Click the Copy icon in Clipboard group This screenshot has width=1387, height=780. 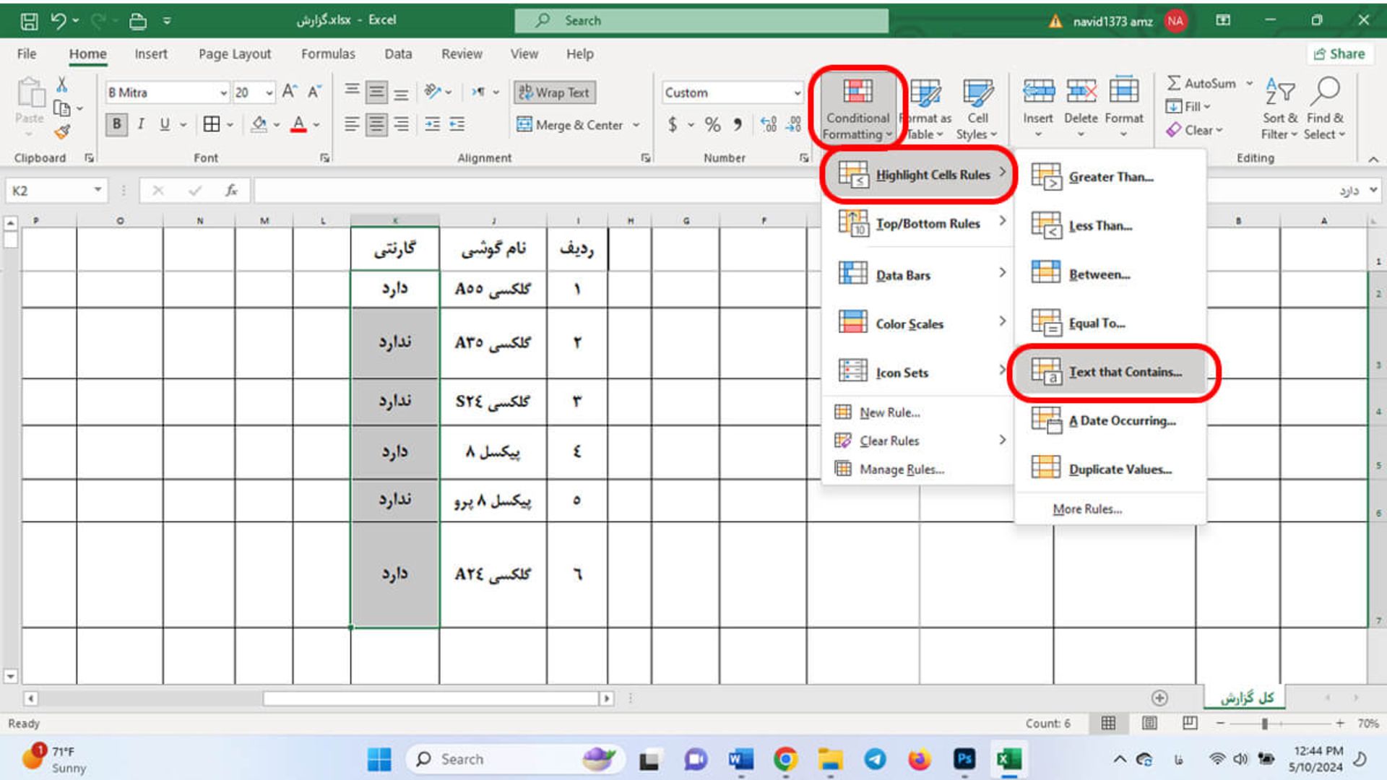coord(63,108)
